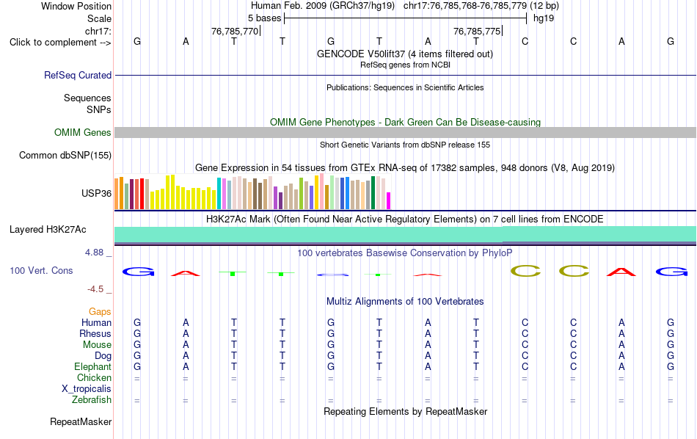Select the Rhesus alignment row label

[x=95, y=333]
